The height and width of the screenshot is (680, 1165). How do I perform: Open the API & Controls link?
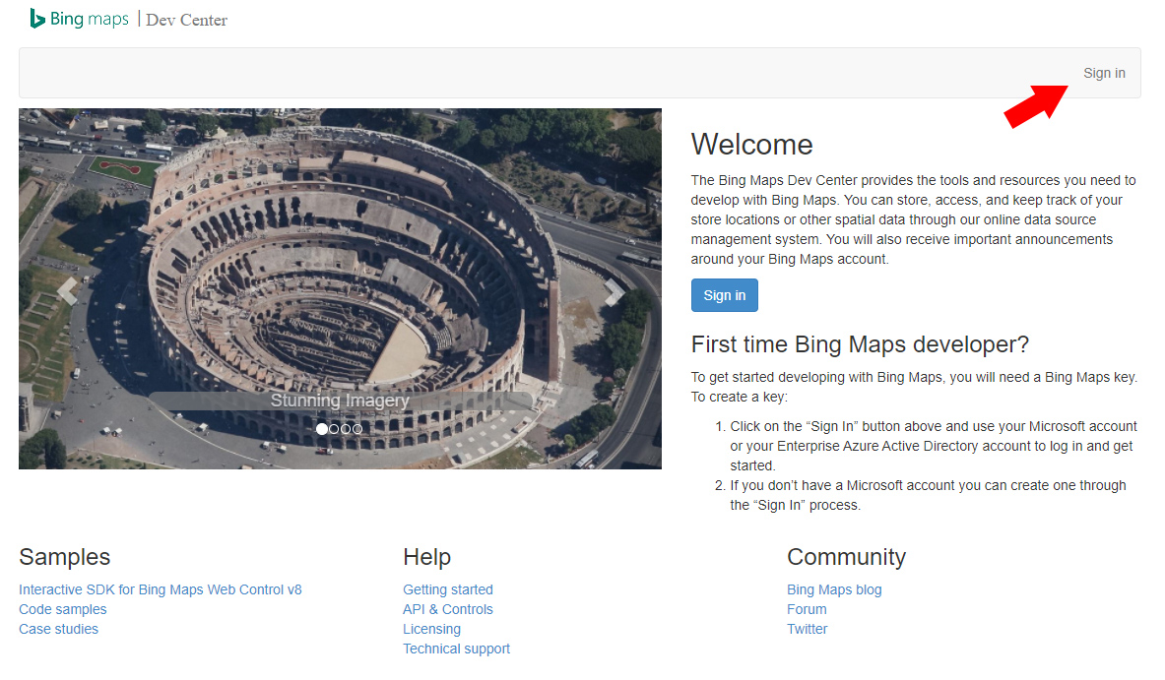coord(448,609)
